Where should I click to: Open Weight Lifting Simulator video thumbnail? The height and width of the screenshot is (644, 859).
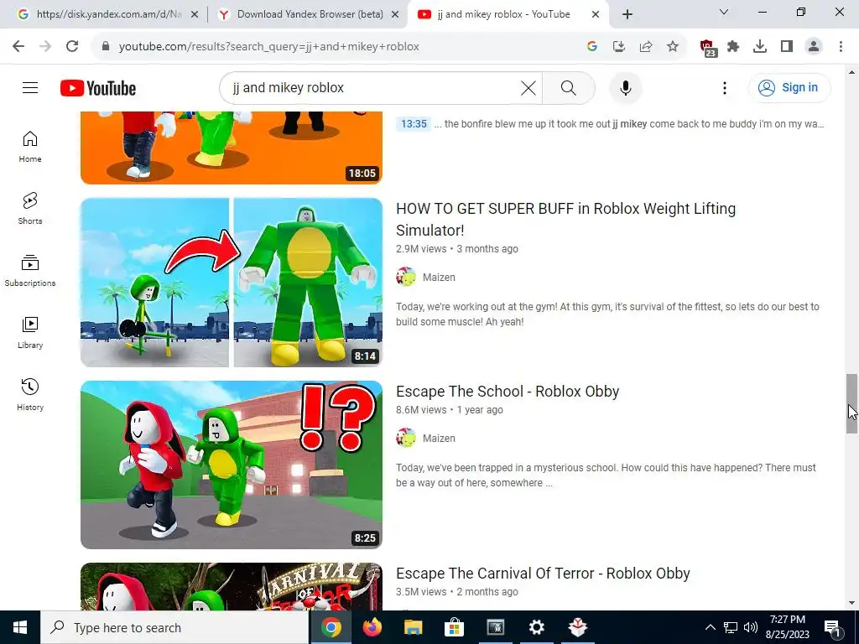pyautogui.click(x=232, y=282)
